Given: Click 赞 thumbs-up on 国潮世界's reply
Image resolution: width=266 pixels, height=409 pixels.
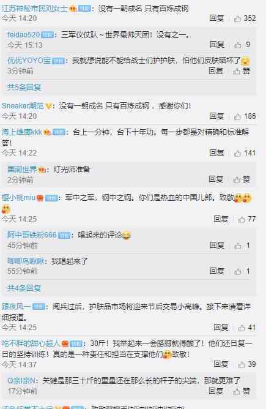Looking at the screenshot, I should [242, 179].
